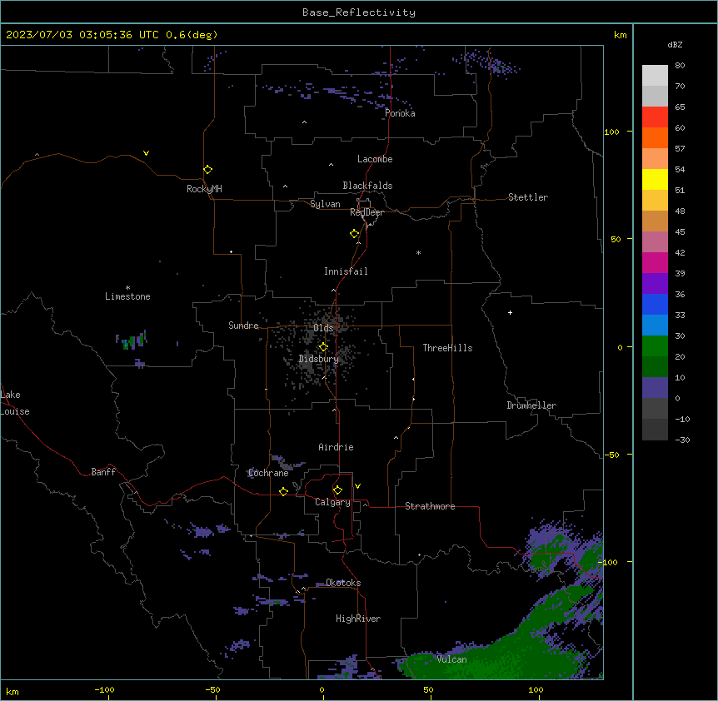The image size is (718, 701).
Task: Click the Sundre city label
Action: 243,326
